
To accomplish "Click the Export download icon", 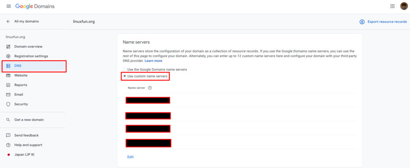I will click(x=362, y=22).
